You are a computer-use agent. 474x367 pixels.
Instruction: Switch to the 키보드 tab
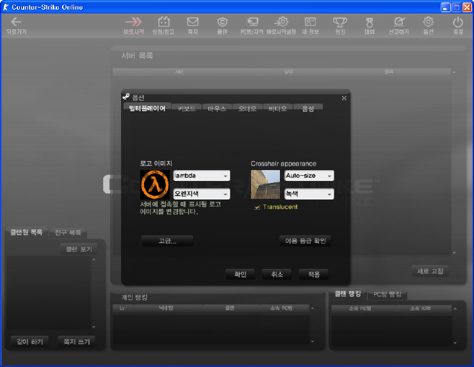coord(187,109)
